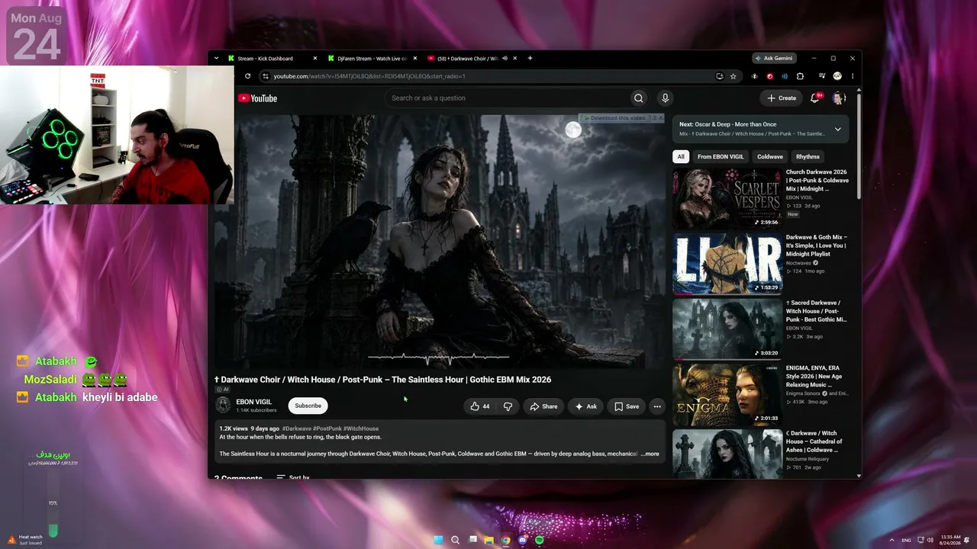Dislike the video with thumbs down
The image size is (977, 549).
click(508, 406)
